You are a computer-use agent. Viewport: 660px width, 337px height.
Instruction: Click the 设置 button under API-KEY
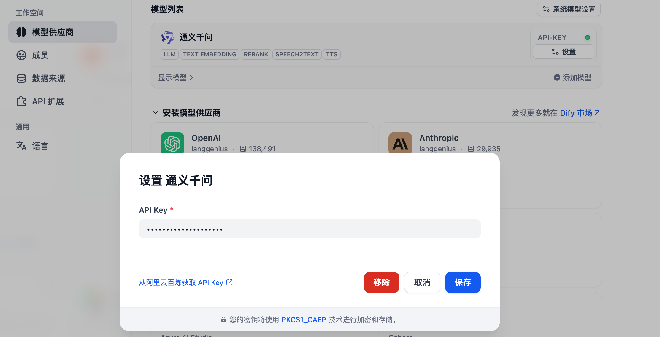point(564,52)
